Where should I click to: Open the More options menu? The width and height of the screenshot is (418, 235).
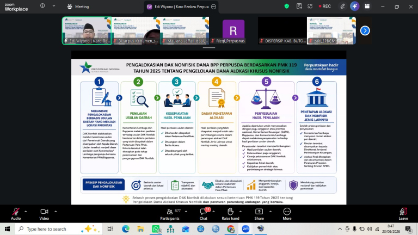pos(287,214)
